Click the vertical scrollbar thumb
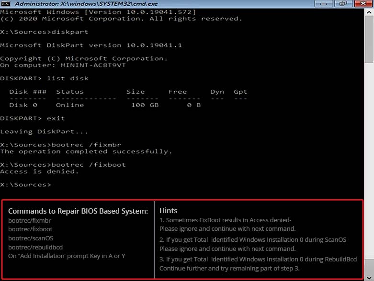Viewport: 374px width, 281px height. point(369,39)
